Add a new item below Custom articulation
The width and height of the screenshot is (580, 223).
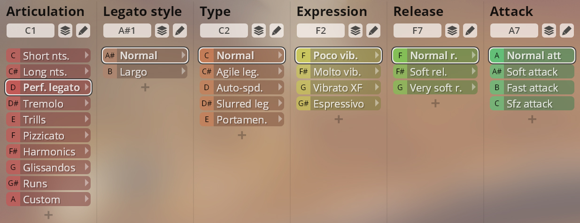click(x=48, y=215)
